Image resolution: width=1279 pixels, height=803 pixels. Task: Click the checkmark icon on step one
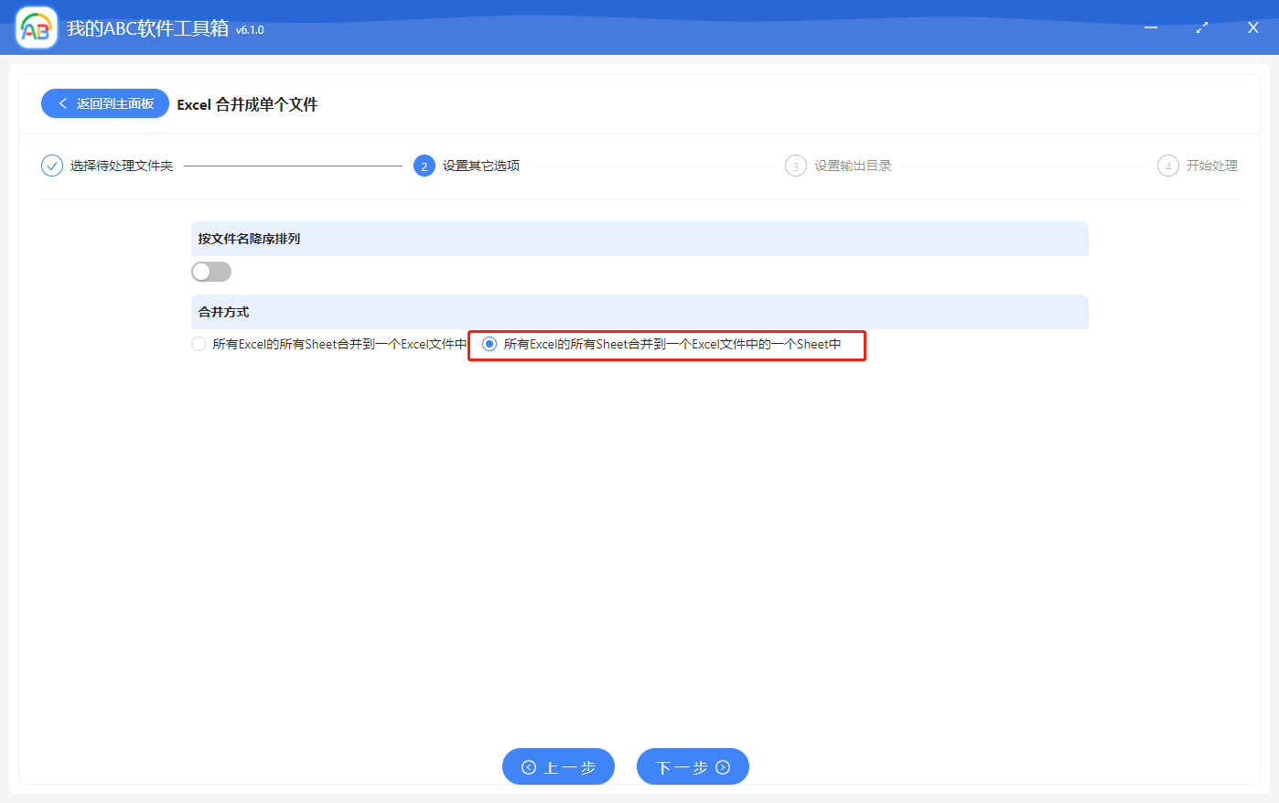point(51,166)
